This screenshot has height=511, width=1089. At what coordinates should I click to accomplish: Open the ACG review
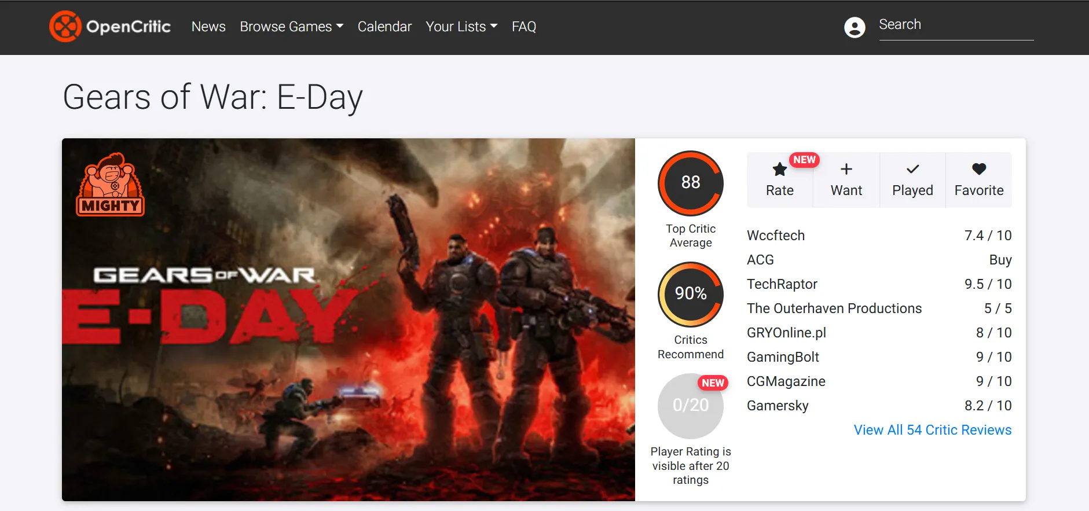[760, 260]
